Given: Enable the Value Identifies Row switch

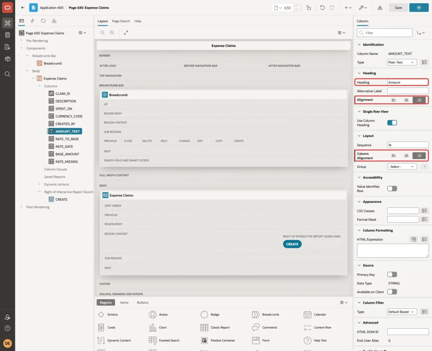Looking at the screenshot, I should [392, 189].
